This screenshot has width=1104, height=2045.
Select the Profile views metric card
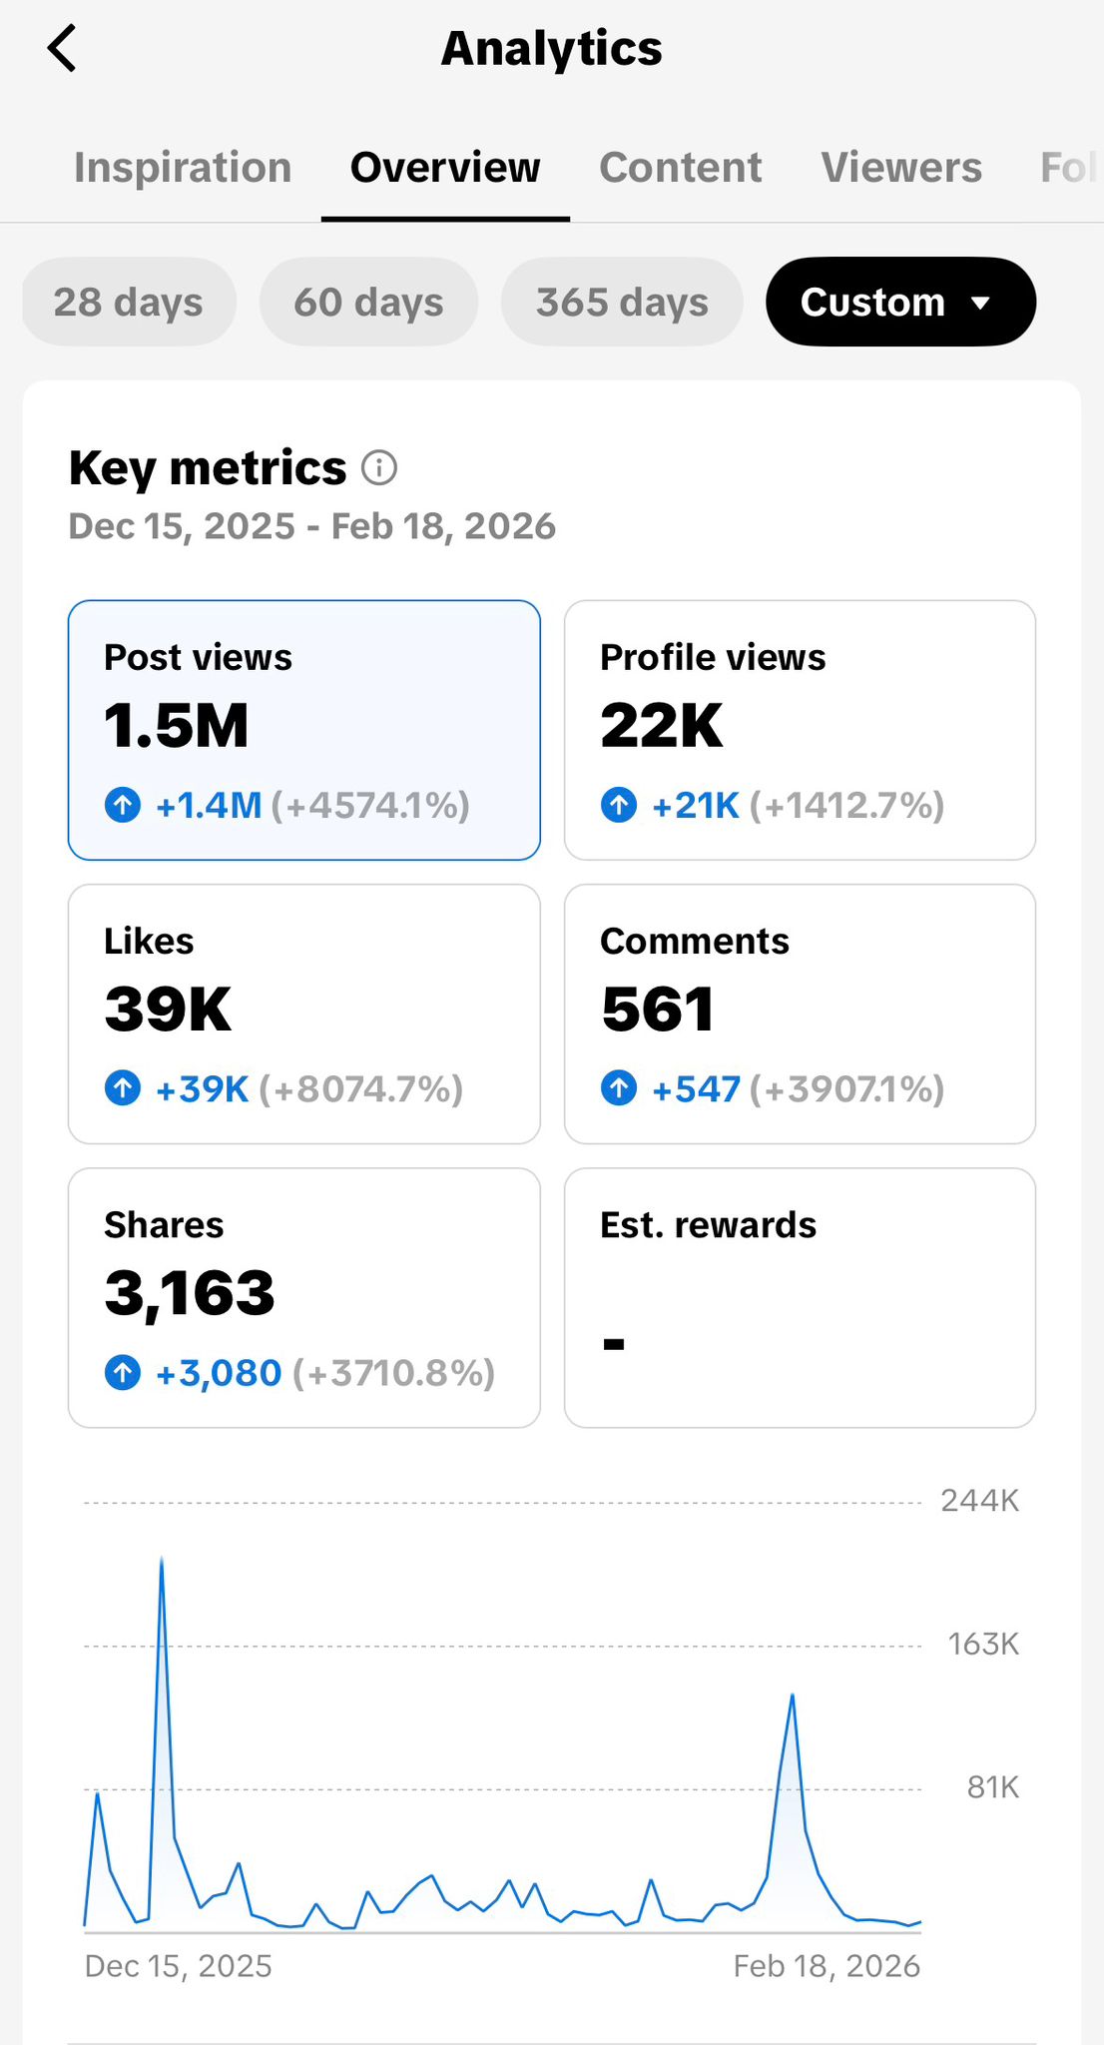[x=800, y=729]
